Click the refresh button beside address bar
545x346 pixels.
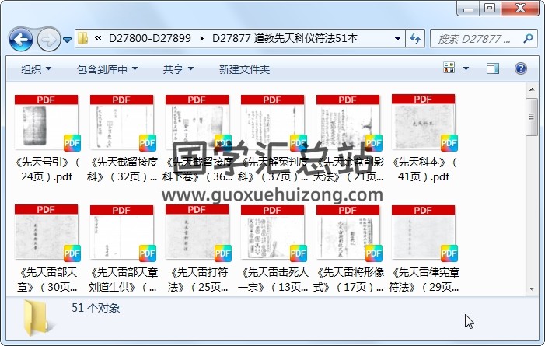pyautogui.click(x=415, y=38)
